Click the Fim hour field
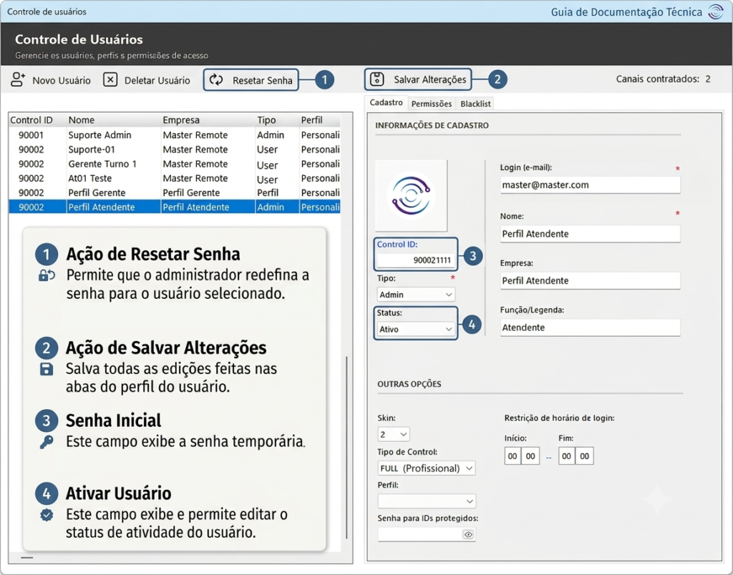This screenshot has height=575, width=733. (567, 456)
